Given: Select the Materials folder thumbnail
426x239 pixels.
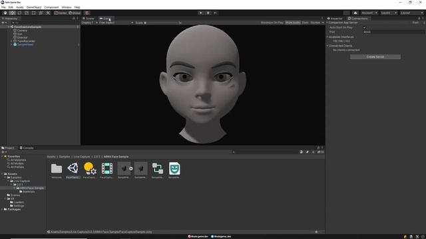Looking at the screenshot, I should pos(57,169).
